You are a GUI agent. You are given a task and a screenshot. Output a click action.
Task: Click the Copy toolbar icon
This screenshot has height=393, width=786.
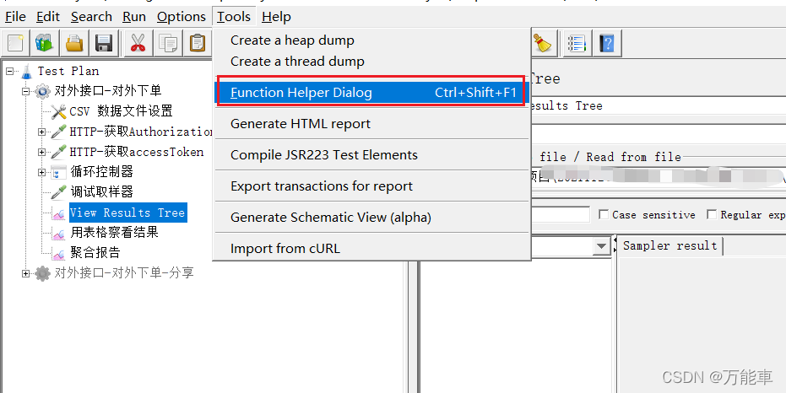pyautogui.click(x=168, y=43)
